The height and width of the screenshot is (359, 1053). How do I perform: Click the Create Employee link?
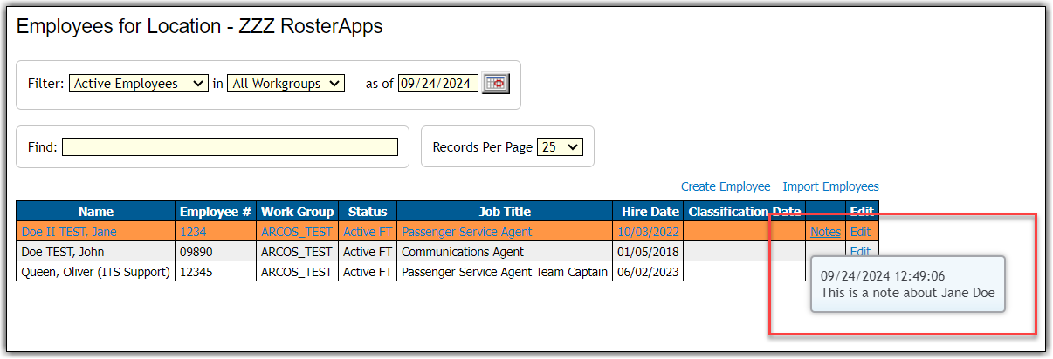click(x=726, y=186)
